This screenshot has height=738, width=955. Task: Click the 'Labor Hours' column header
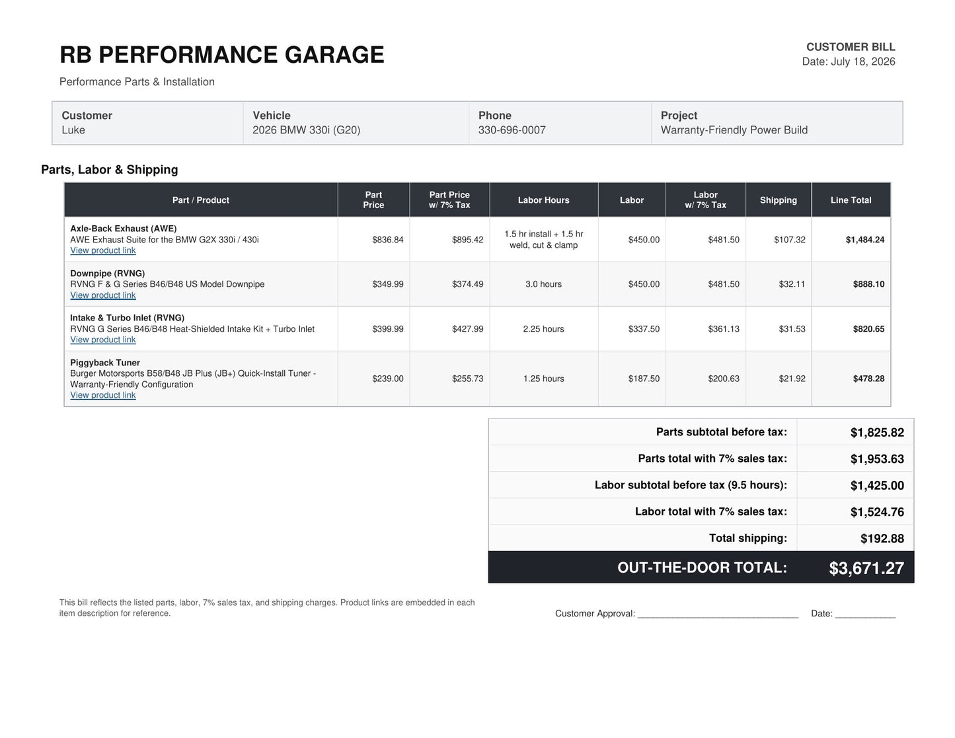point(544,200)
